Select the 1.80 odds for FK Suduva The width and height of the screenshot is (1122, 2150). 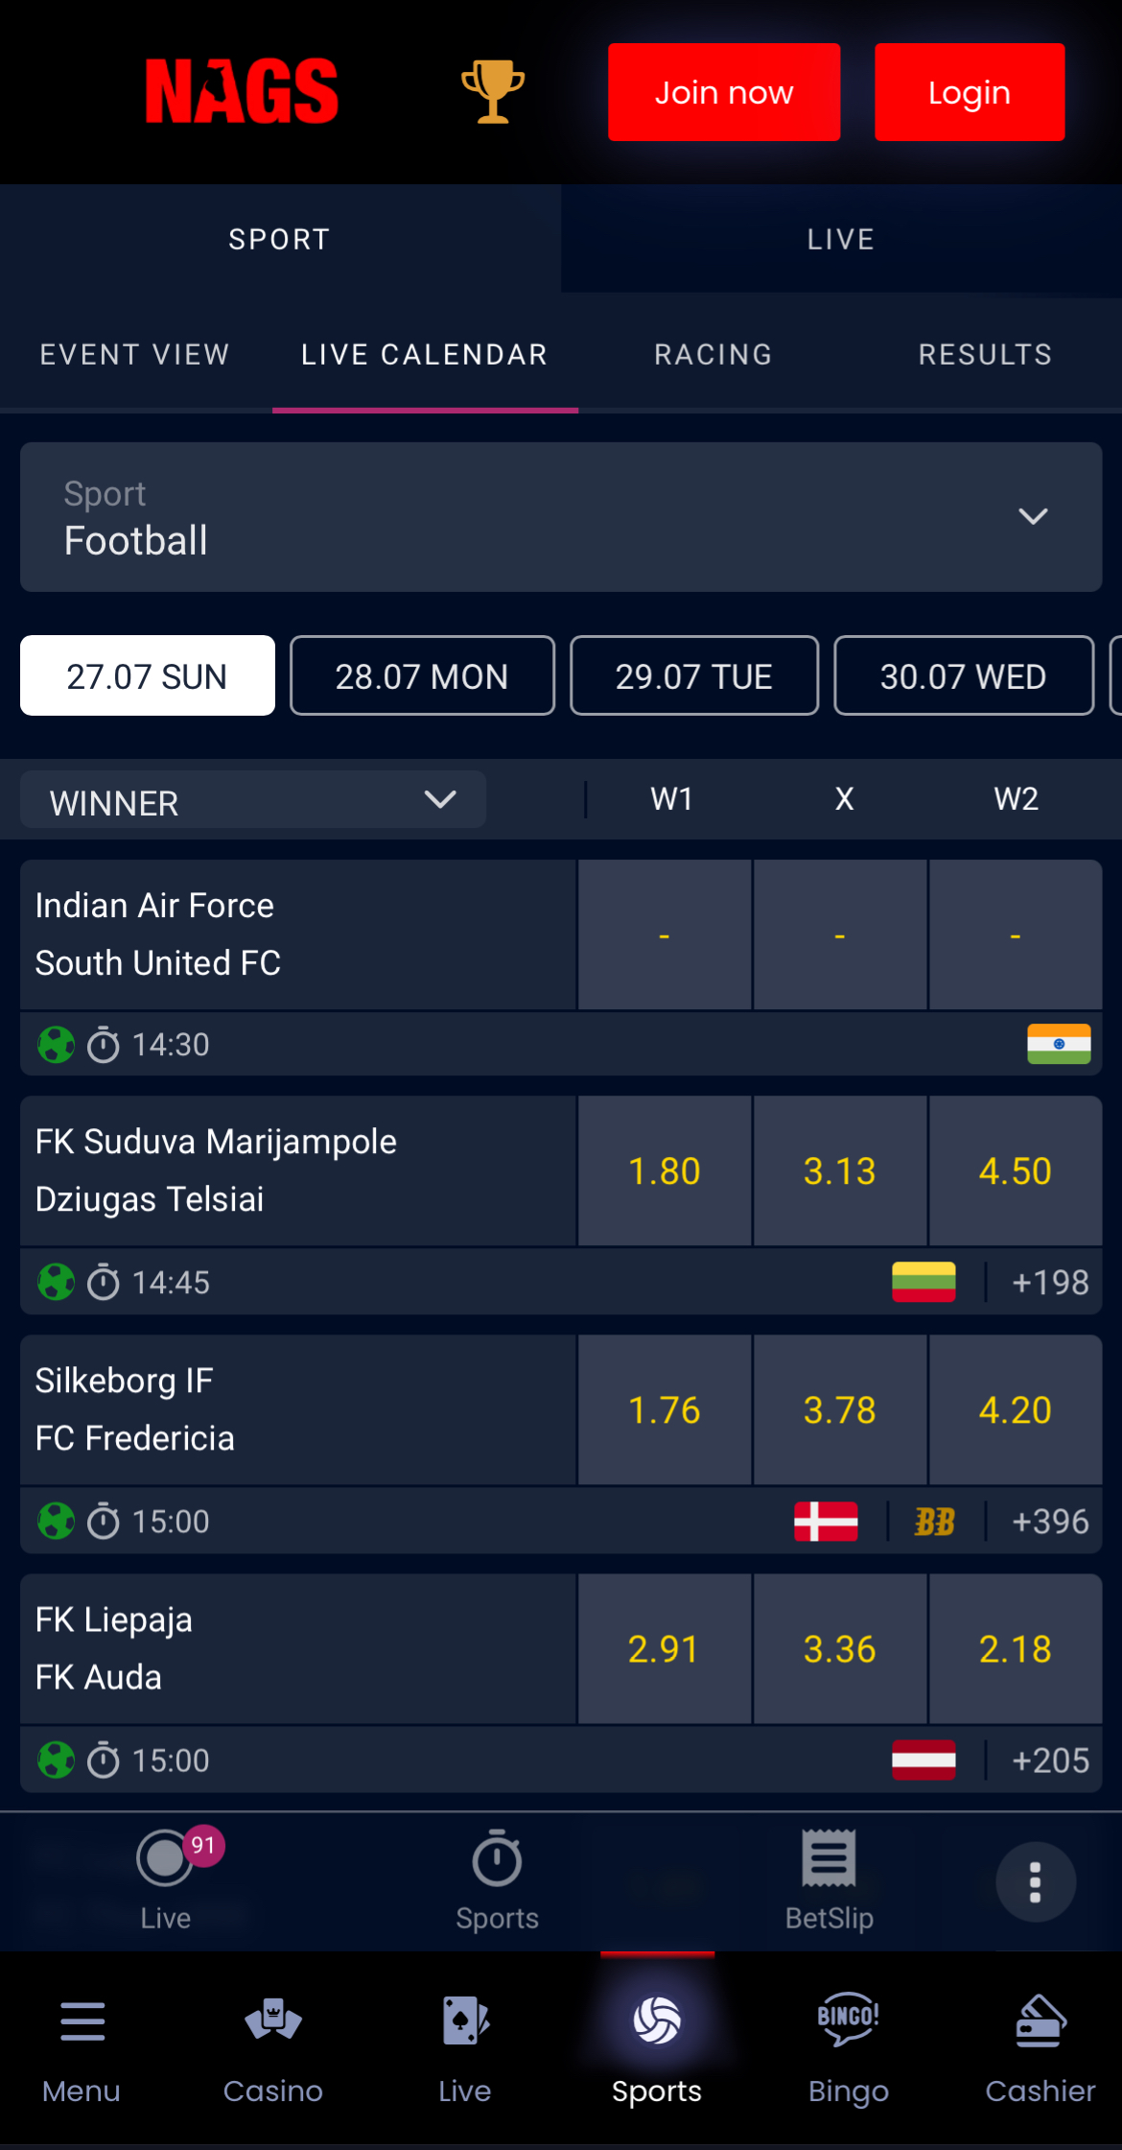tap(664, 1170)
